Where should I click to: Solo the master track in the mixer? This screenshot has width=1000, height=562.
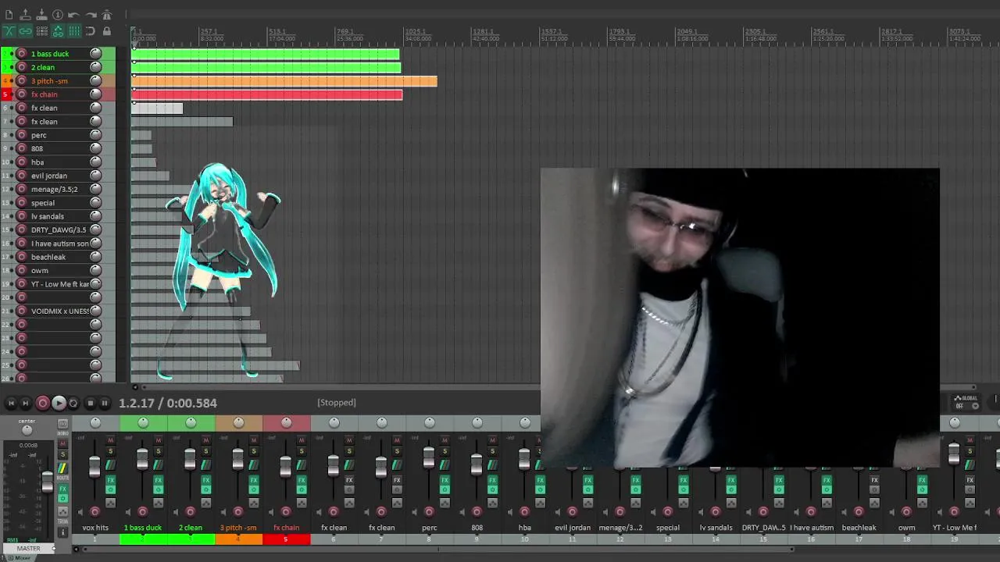(62, 454)
